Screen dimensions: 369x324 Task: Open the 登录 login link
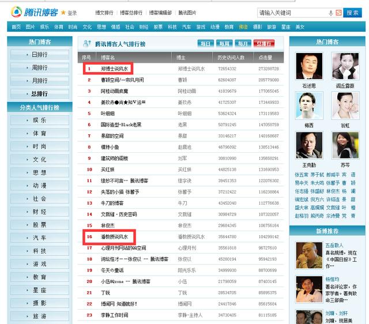tap(72, 13)
